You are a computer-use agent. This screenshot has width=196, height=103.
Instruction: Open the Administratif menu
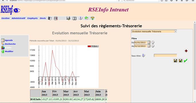tap(18, 18)
